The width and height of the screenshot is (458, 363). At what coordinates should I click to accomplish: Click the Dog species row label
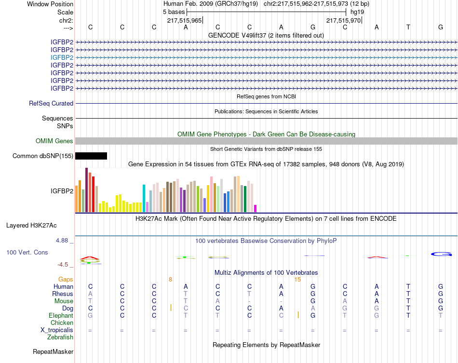point(67,309)
